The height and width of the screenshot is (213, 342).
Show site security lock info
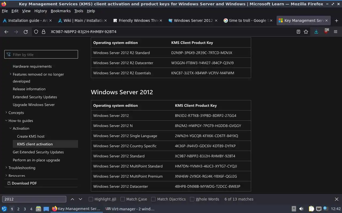coord(44,32)
